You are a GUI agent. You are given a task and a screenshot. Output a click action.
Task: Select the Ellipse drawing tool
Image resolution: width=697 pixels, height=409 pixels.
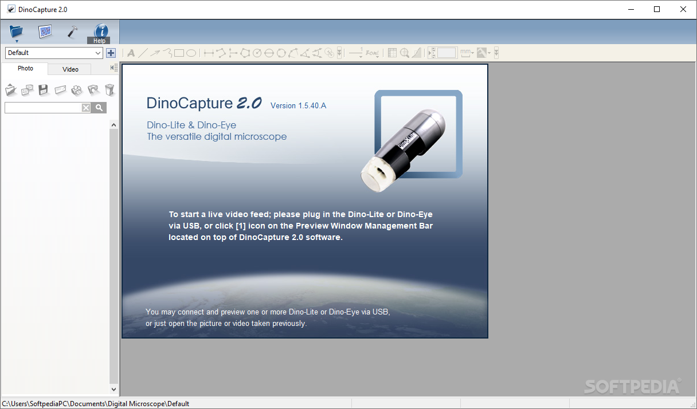tap(191, 53)
